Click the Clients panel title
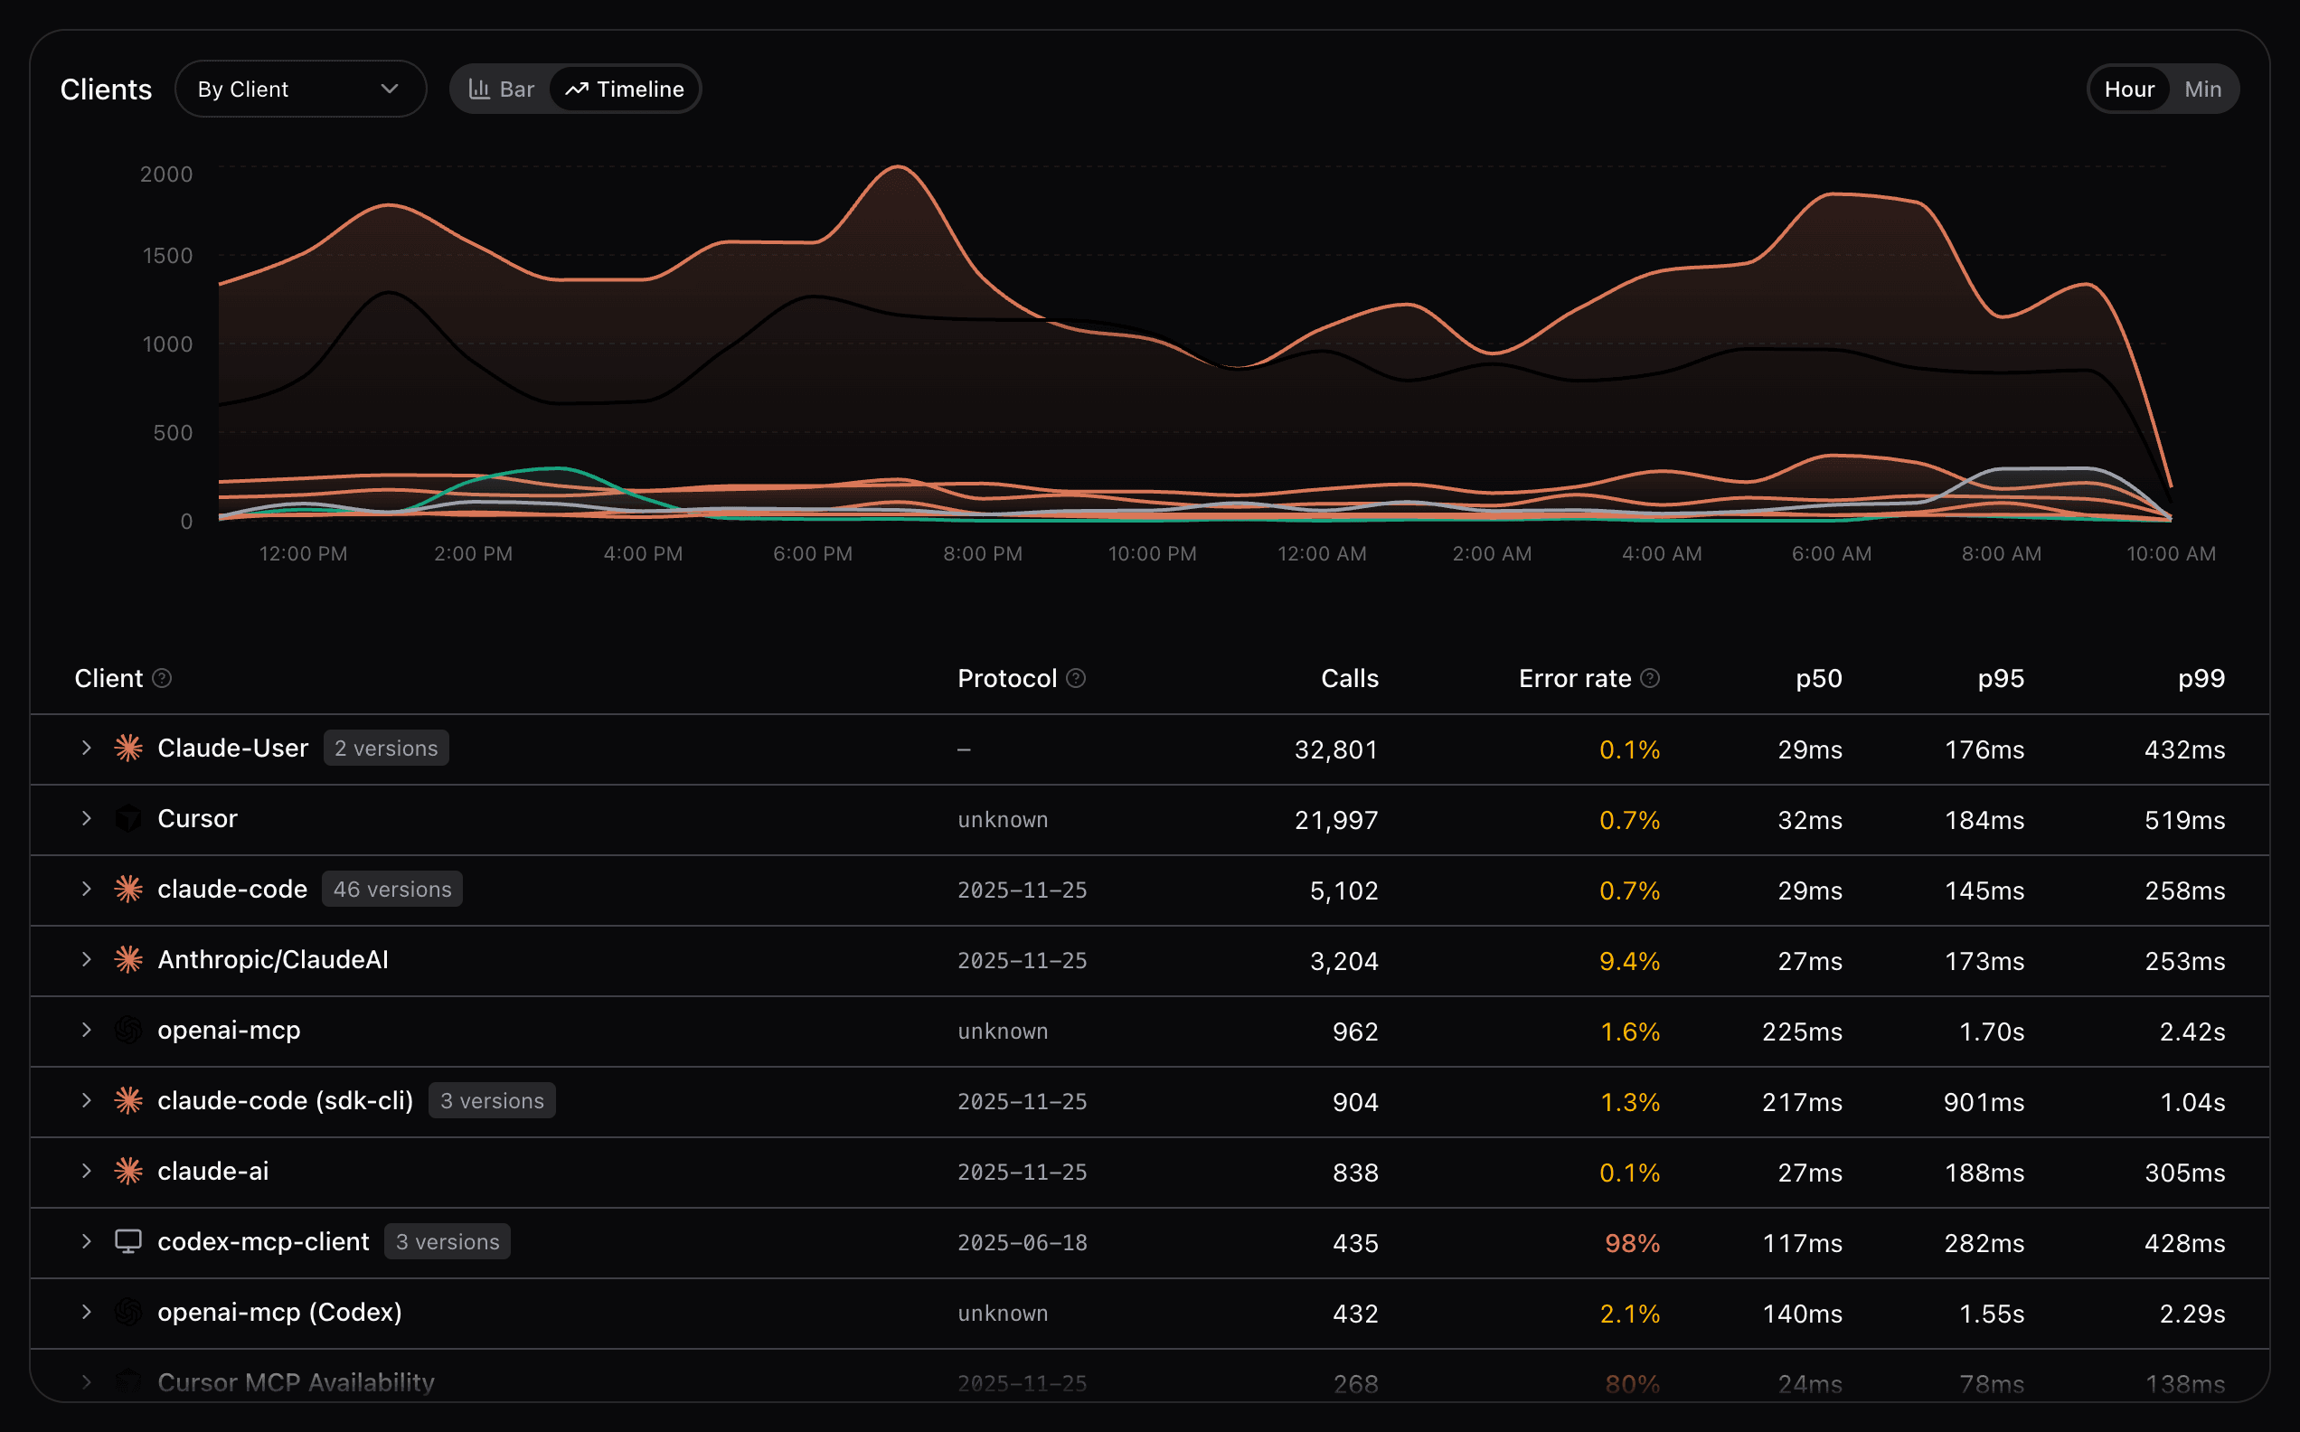Viewport: 2300px width, 1432px height. (106, 89)
